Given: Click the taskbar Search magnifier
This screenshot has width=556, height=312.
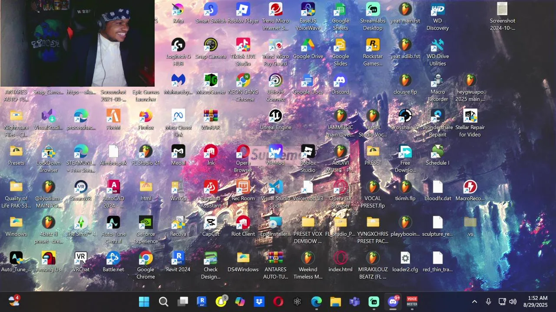Looking at the screenshot, I should [163, 302].
